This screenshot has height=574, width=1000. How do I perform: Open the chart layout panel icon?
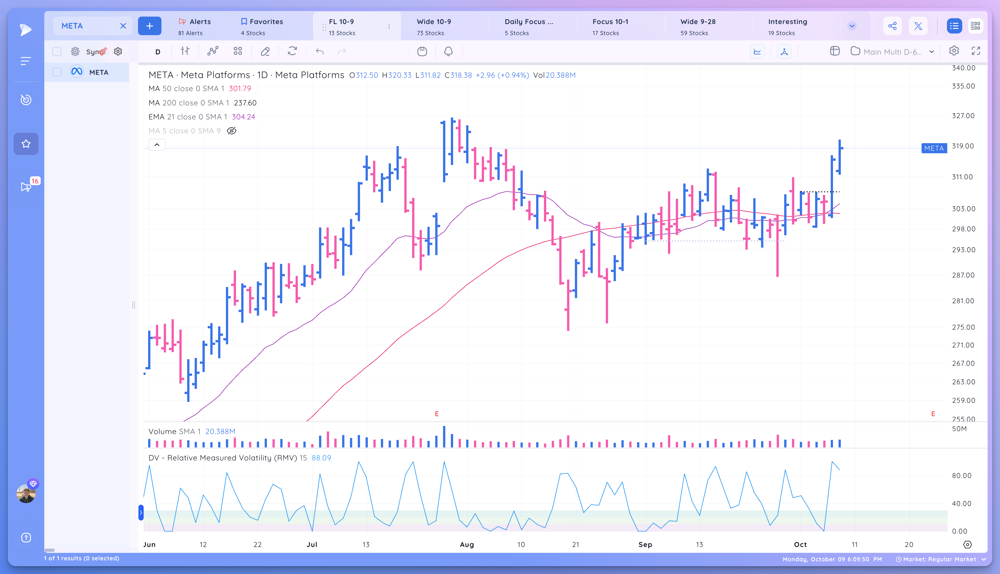835,51
